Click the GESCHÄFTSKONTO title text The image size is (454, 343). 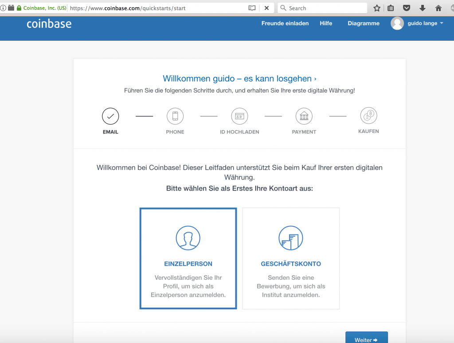coord(291,264)
